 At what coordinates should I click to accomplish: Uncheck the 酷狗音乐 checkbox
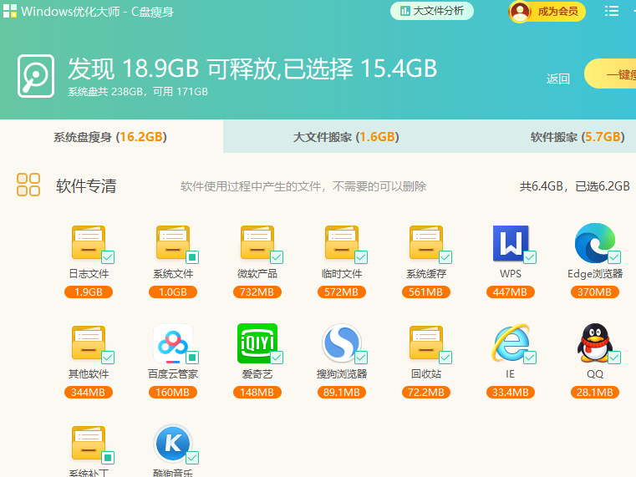tap(192, 458)
